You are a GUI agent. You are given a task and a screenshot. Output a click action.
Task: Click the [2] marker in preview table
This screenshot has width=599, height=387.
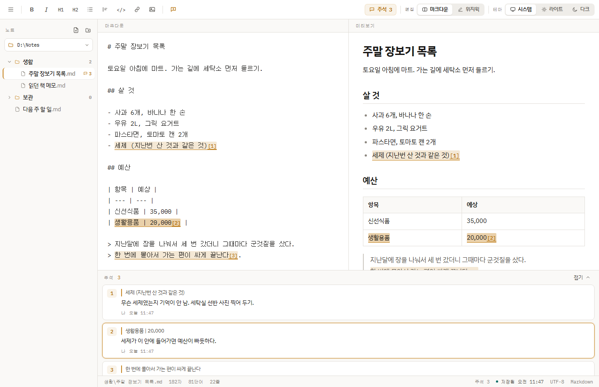pos(492,238)
